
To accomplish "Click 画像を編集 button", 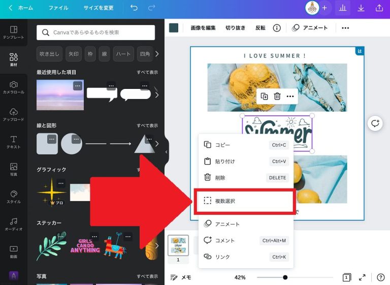I will (203, 28).
